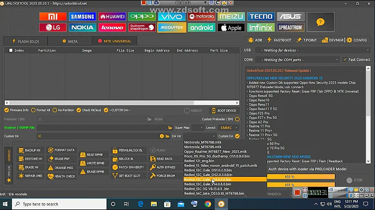Select the Huawei brand logo
Image resolution: width=375 pixels, height=210 pixels.
pos(112,17)
